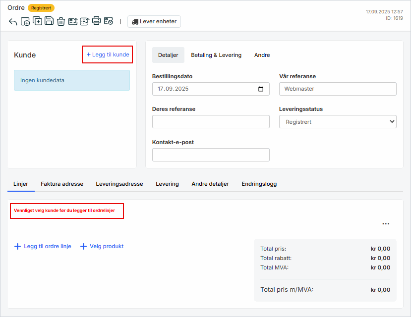Click Legg til ordre linje
The width and height of the screenshot is (411, 317).
43,246
